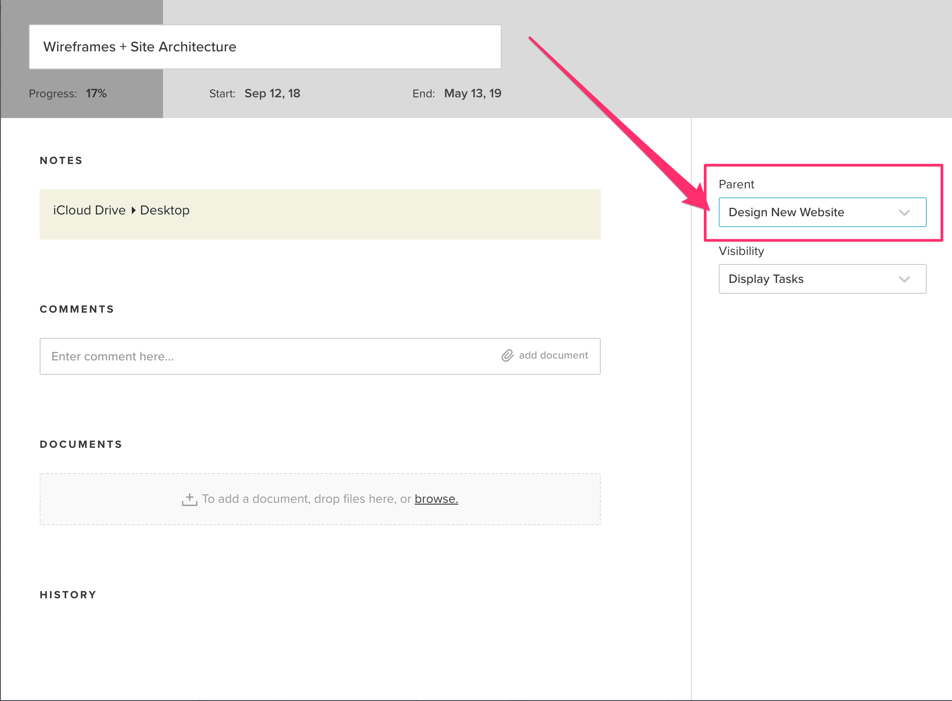Open the Visibility dropdown showing Display Tasks

point(822,279)
